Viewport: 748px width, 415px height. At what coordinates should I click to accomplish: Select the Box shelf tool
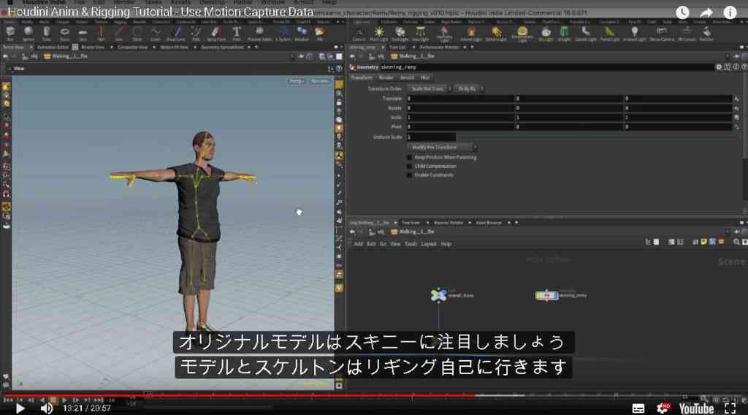coord(10,33)
